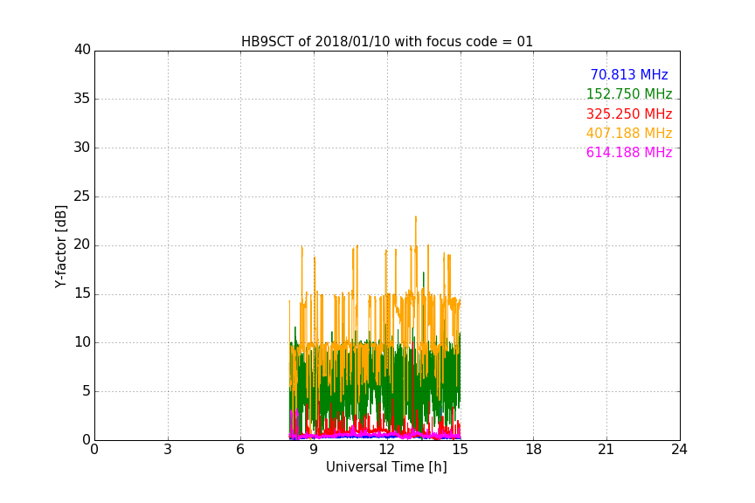Image resolution: width=755 pixels, height=503 pixels.
Task: Select the 325.250 MHz legend label
Action: point(629,114)
